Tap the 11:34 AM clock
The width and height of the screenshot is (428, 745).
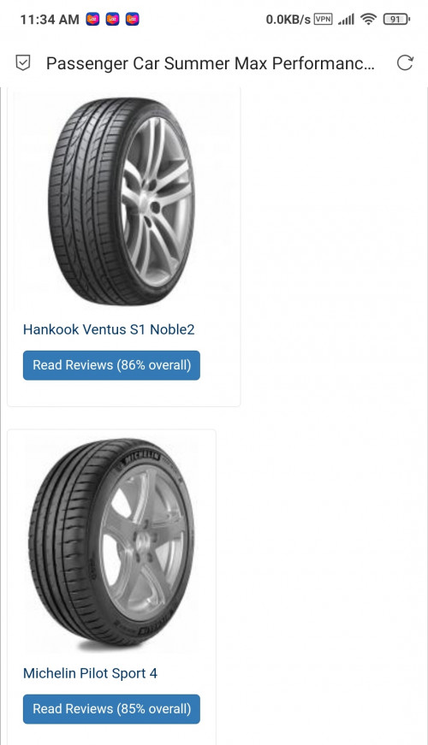pyautogui.click(x=50, y=20)
